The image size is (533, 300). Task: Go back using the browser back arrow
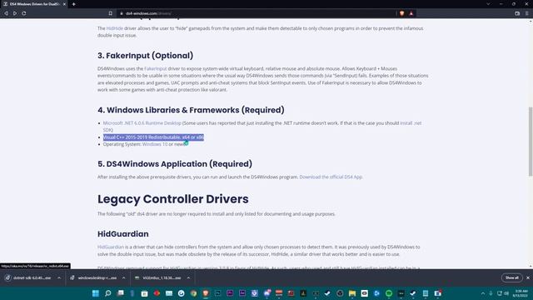[6, 13]
